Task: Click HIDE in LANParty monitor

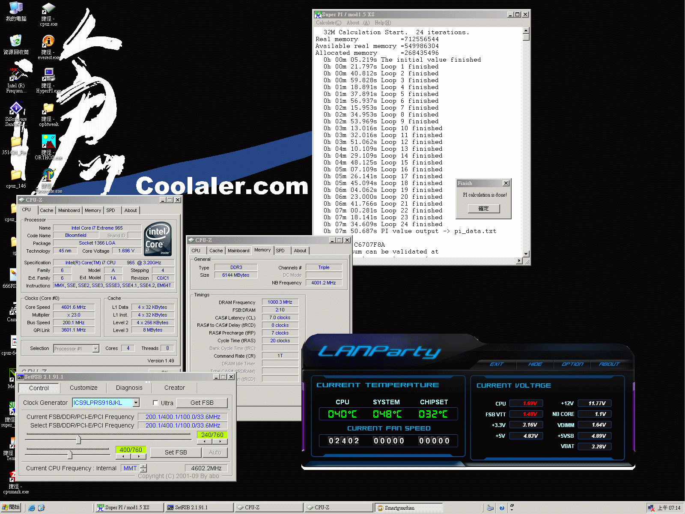Action: (x=535, y=364)
